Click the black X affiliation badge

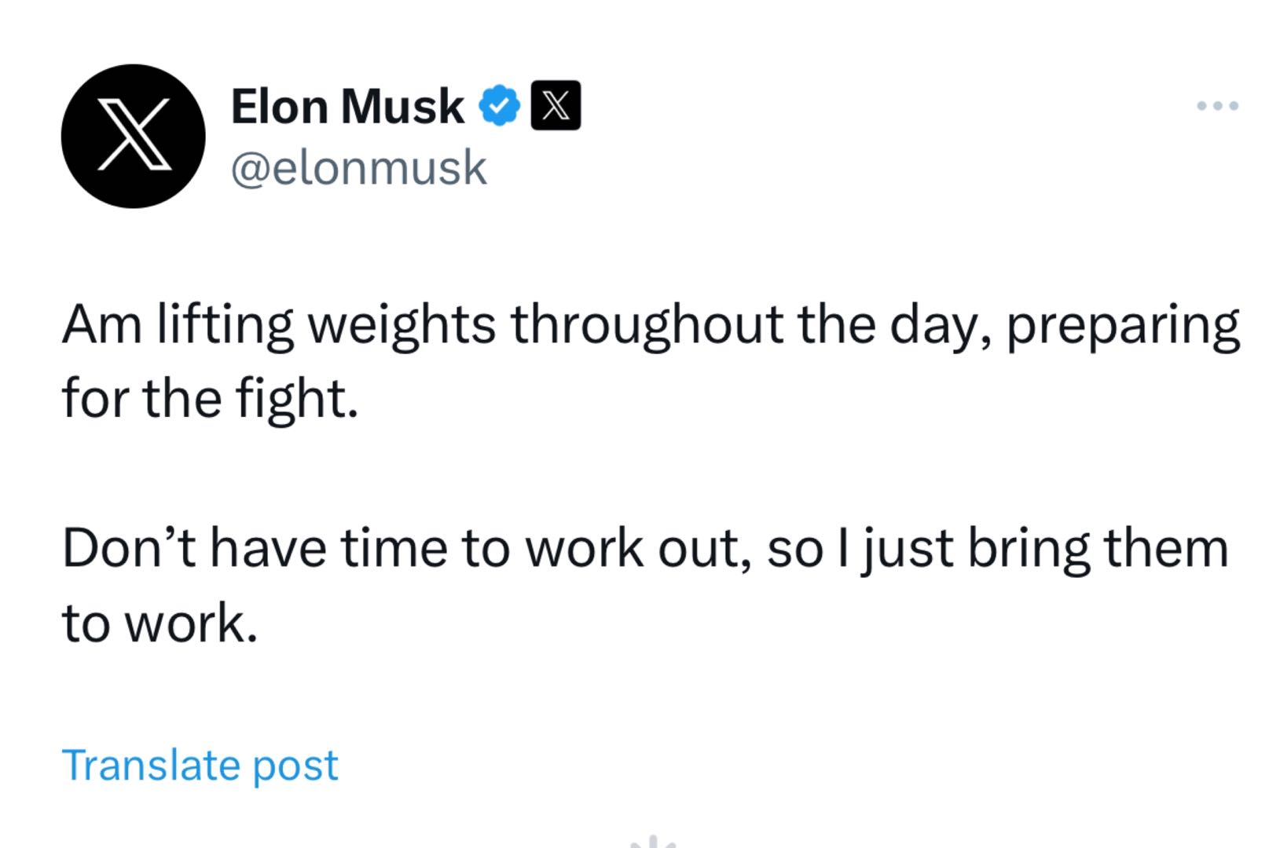556,105
